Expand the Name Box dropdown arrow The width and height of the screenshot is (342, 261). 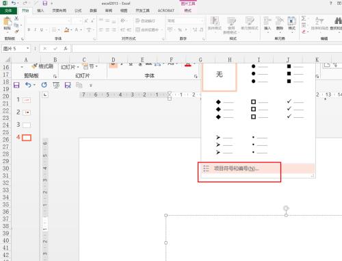27,49
